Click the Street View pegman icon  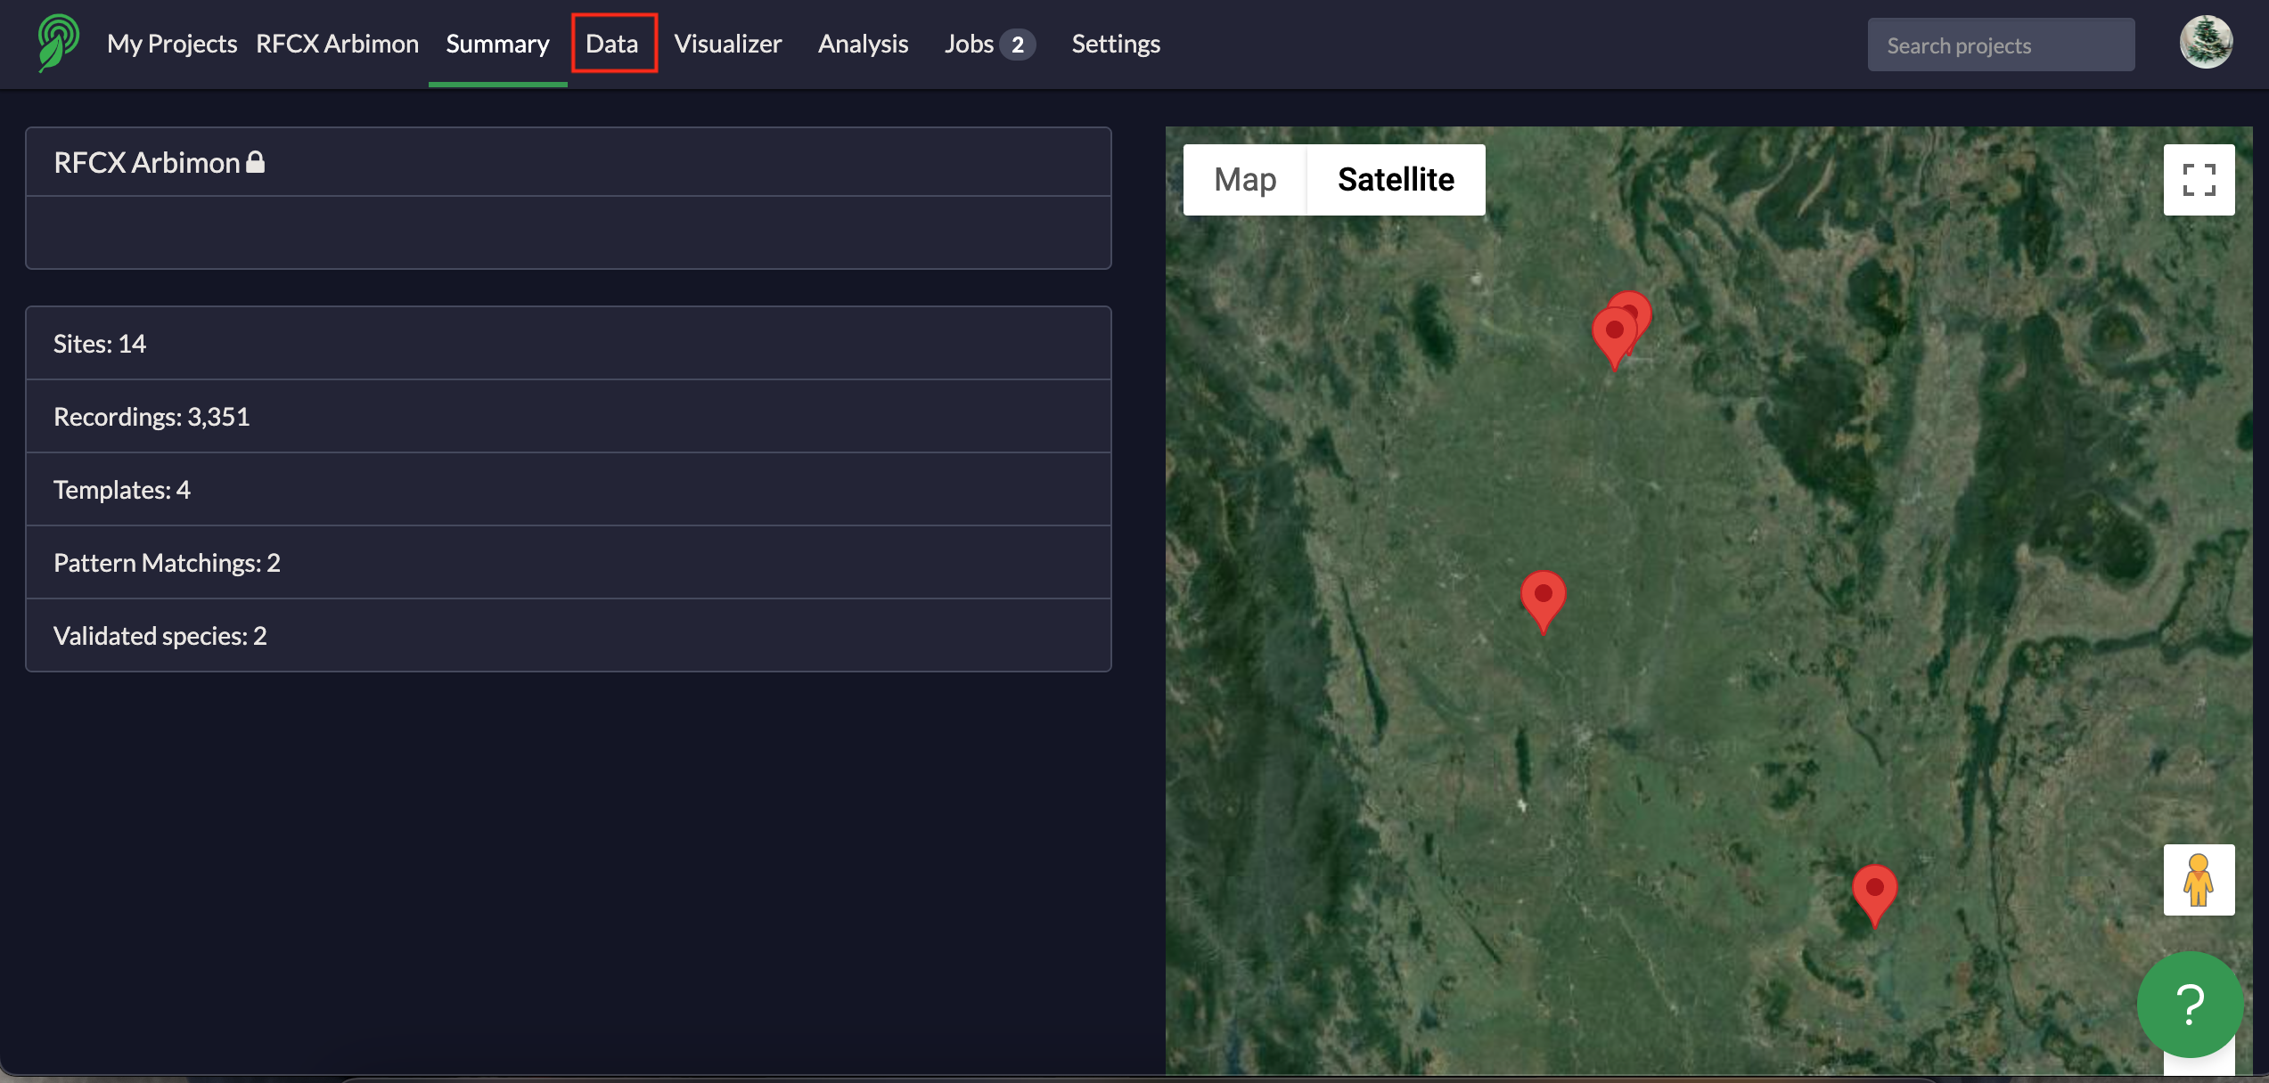pyautogui.click(x=2198, y=880)
